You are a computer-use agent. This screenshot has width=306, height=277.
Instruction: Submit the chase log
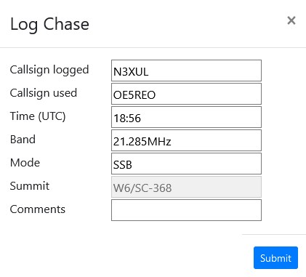point(275,258)
